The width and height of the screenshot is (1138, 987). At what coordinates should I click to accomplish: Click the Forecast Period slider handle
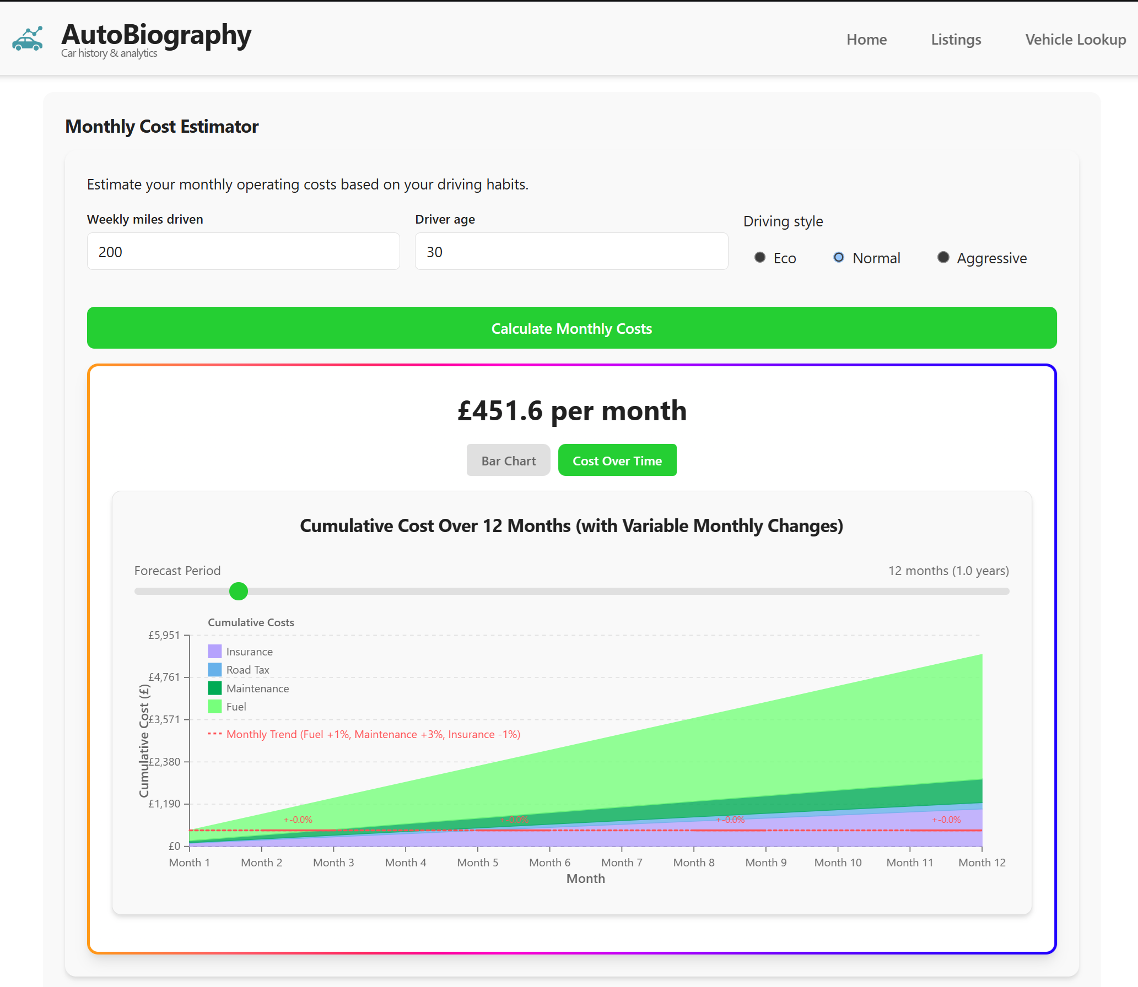point(239,591)
